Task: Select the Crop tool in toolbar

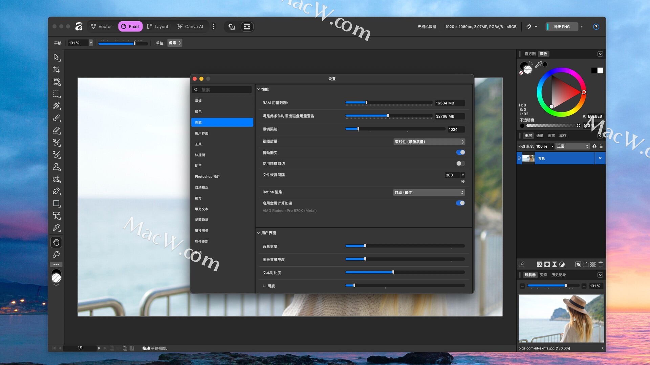Action: click(56, 69)
